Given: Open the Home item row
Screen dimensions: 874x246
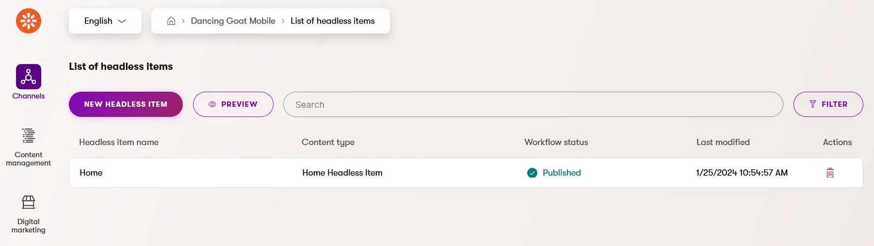Looking at the screenshot, I should pos(466,173).
